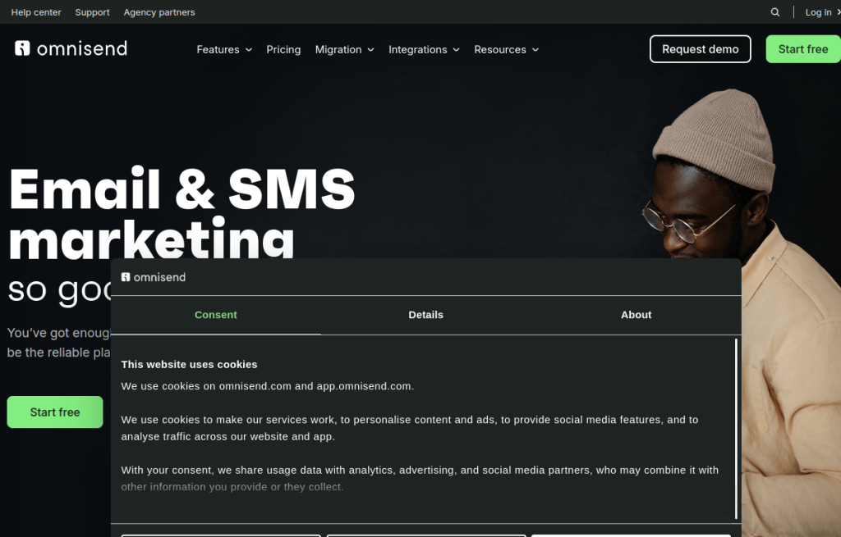Click Omnisend logo in cookie dialog
Image resolution: width=841 pixels, height=537 pixels.
[154, 277]
